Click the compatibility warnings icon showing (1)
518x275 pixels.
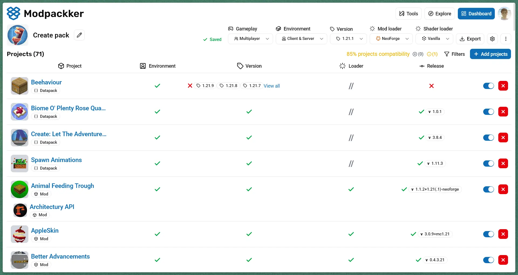pos(432,54)
